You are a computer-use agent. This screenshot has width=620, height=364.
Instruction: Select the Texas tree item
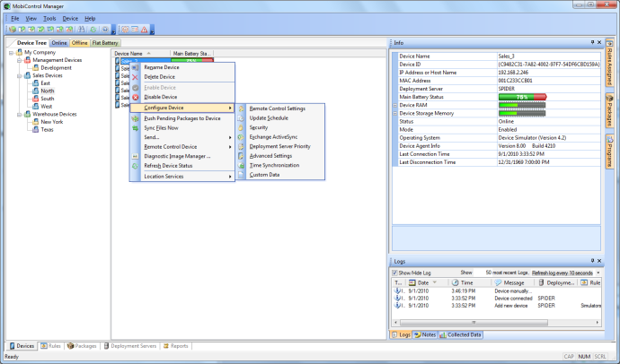(47, 130)
